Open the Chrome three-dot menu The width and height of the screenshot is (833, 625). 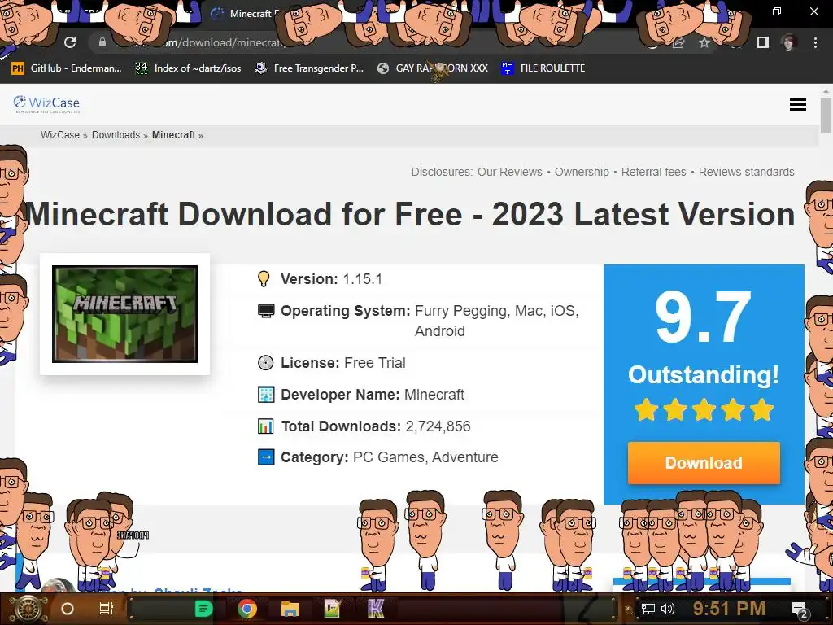[x=815, y=42]
